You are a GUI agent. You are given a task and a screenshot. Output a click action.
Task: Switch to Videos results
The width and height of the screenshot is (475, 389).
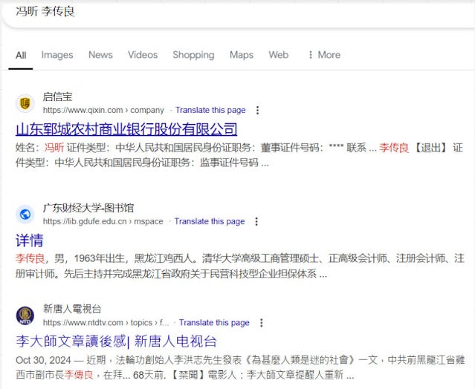coord(143,55)
